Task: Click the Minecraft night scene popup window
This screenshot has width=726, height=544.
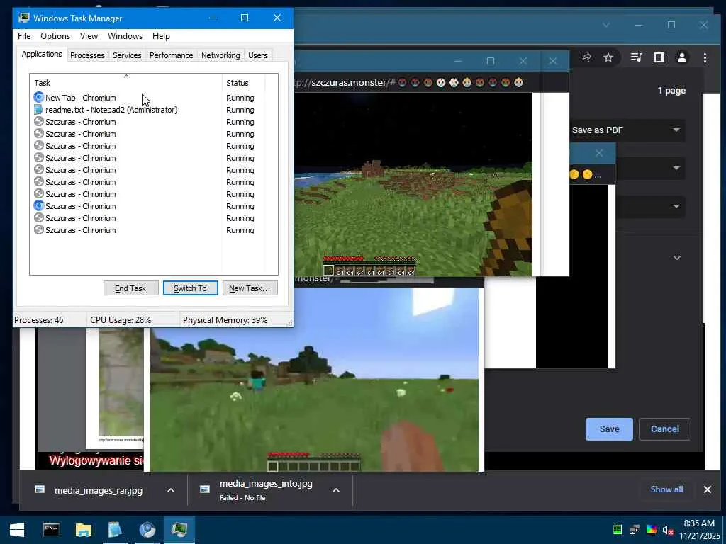Action: 413,184
